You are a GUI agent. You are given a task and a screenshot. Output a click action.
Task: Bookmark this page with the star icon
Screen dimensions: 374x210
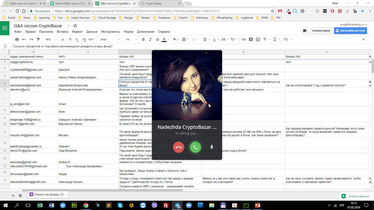point(273,11)
